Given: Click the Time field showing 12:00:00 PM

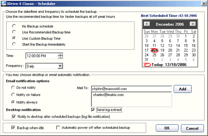Looking at the screenshot, I should pyautogui.click(x=42, y=56).
